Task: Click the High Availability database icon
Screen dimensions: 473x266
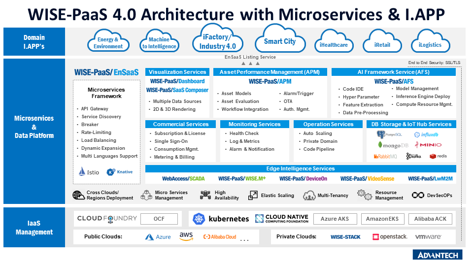Action: pos(205,195)
